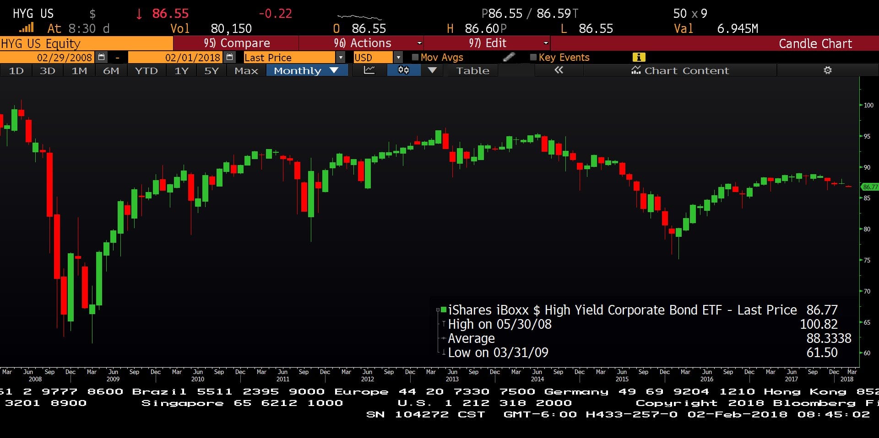Viewport: 879px width, 438px height.
Task: Open the end date calendar picker
Action: pyautogui.click(x=230, y=57)
